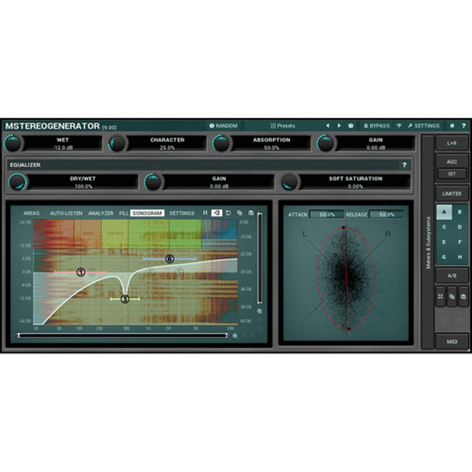The image size is (472, 472).
Task: Go to the previous preset arrow
Action: pos(328,126)
